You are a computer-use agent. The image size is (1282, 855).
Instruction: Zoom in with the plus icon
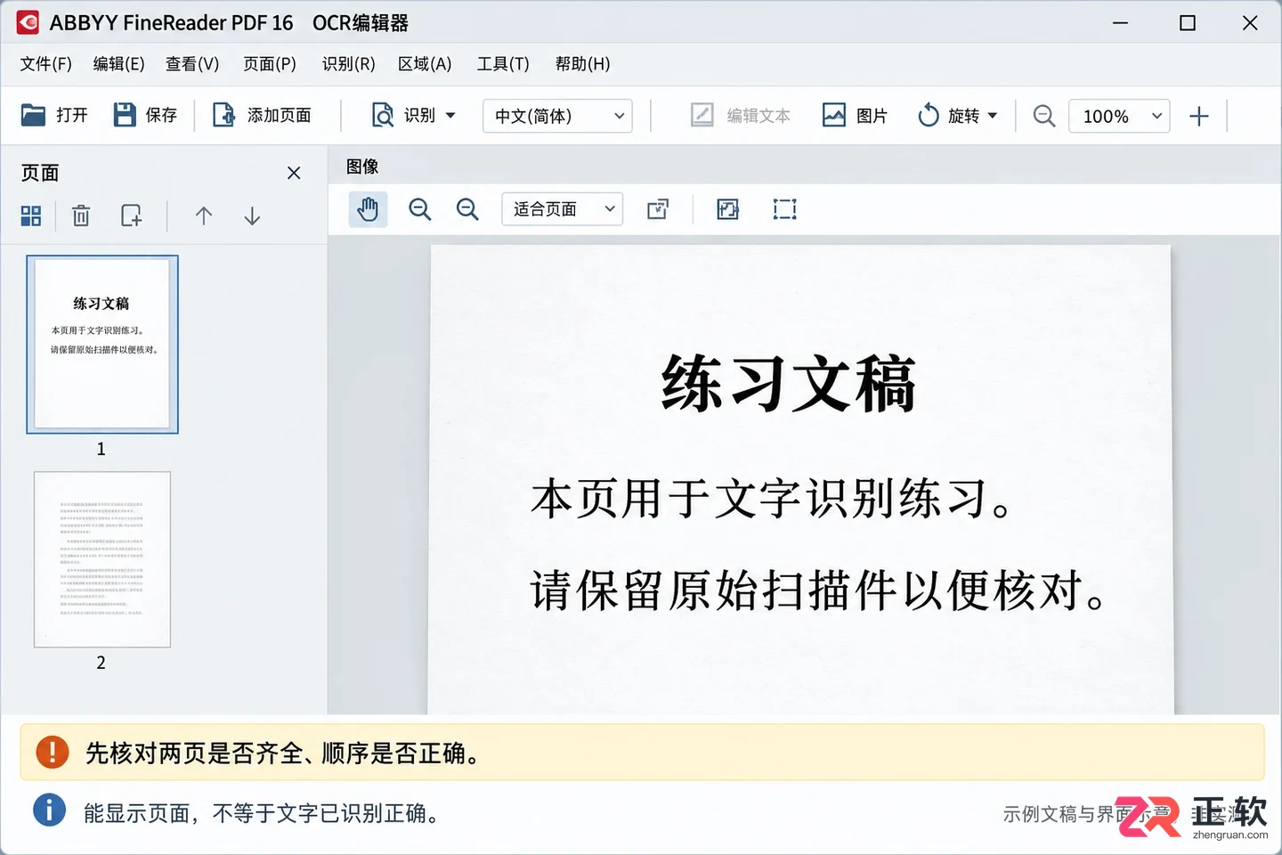tap(1199, 116)
